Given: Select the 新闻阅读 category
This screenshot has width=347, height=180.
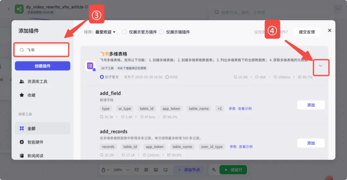Looking at the screenshot, I should point(42,156).
